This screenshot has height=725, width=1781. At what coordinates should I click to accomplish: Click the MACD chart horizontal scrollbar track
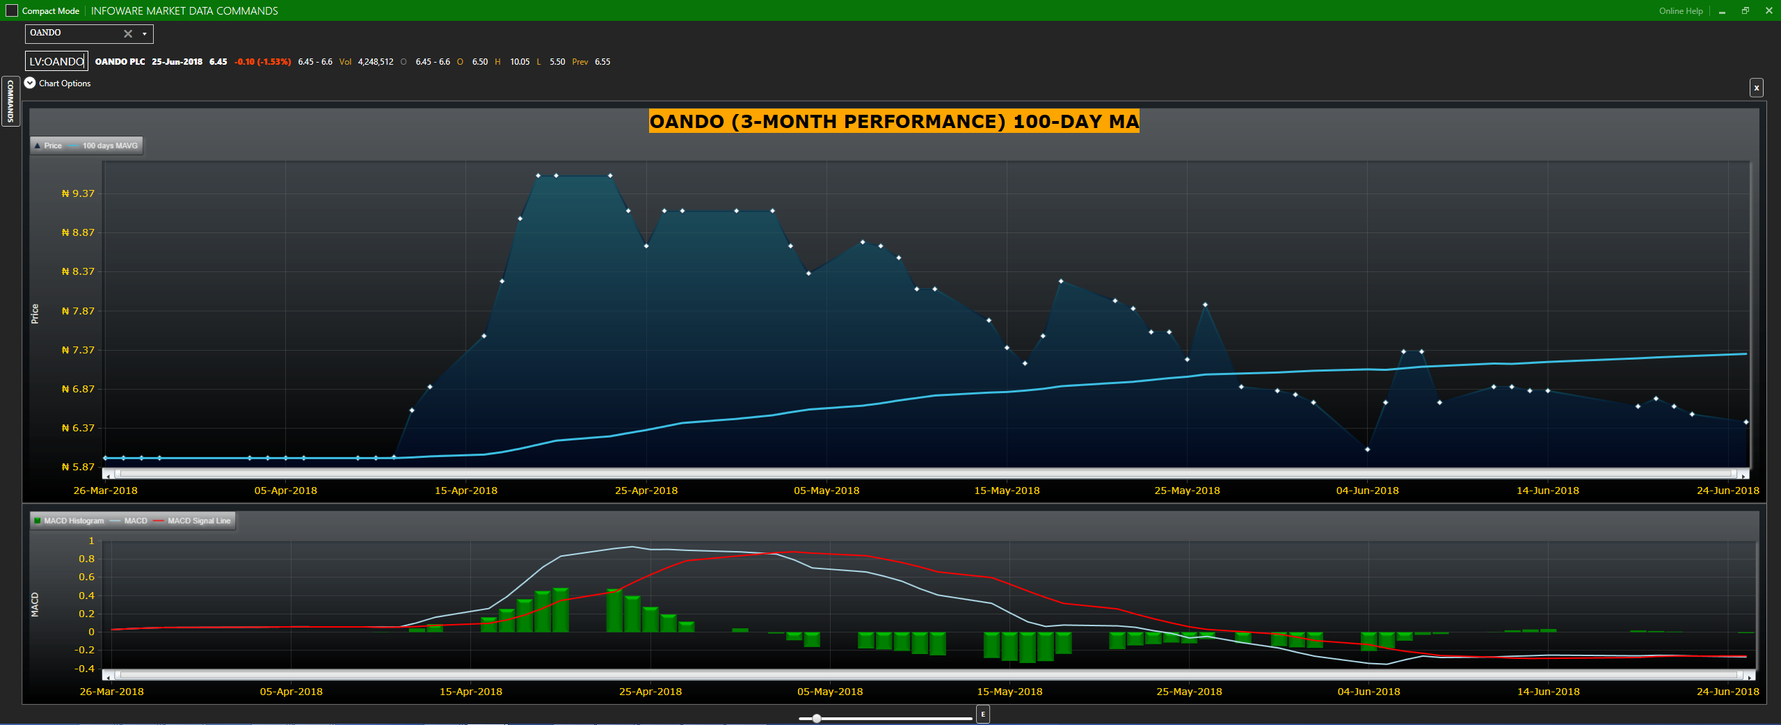pos(929,675)
